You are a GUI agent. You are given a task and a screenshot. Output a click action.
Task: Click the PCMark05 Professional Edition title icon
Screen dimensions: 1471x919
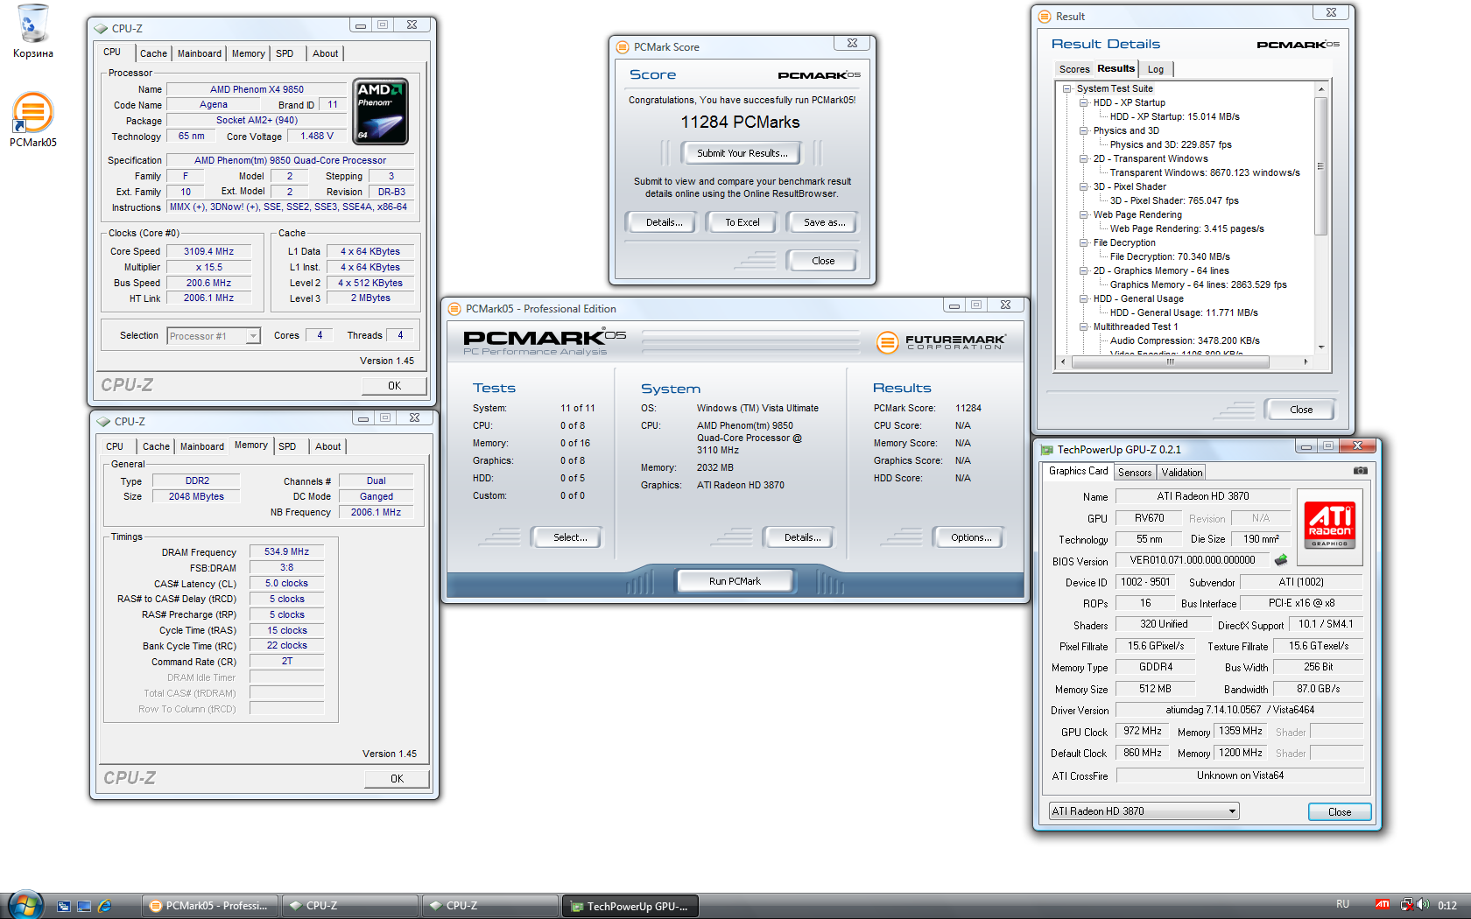[454, 309]
